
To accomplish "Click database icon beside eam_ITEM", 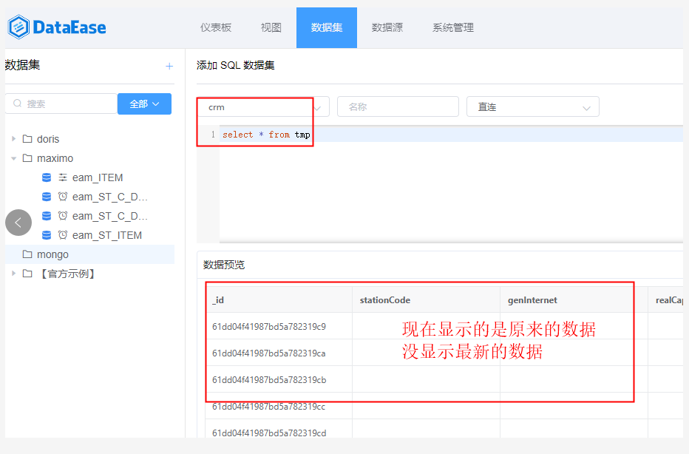I will (x=47, y=177).
